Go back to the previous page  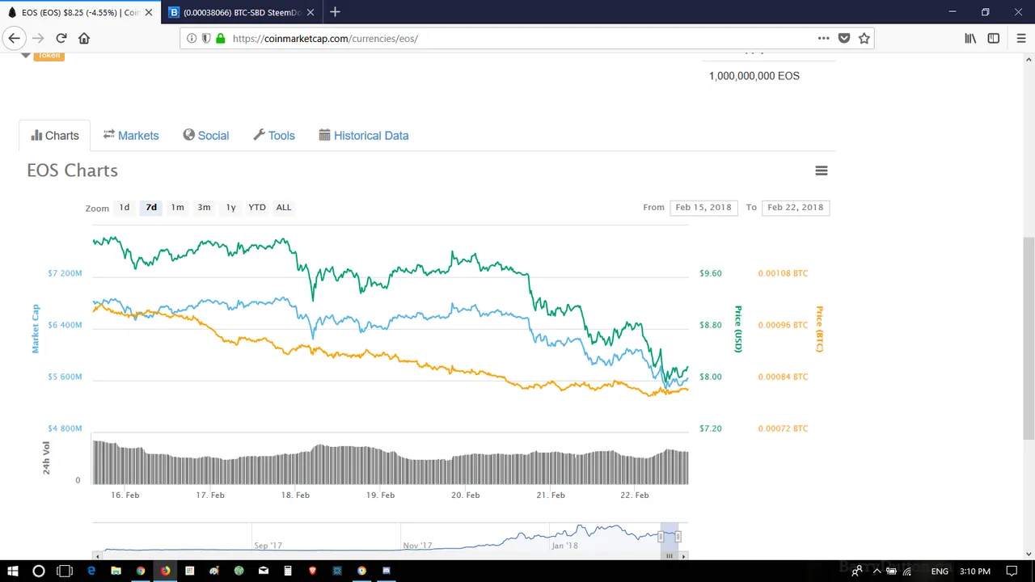pos(14,38)
